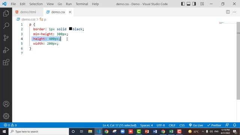Open the Run and Debug view

[6, 50]
